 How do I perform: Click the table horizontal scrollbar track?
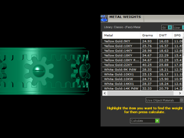tap(142, 93)
